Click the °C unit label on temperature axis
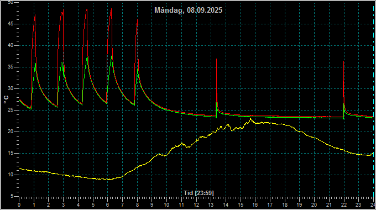Viewport: 376px width, 210px height. pos(6,99)
